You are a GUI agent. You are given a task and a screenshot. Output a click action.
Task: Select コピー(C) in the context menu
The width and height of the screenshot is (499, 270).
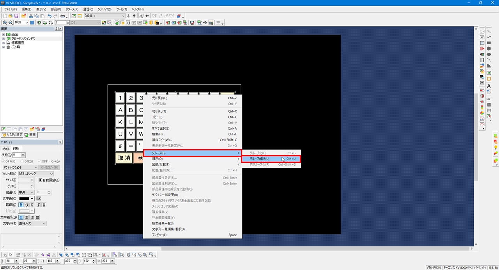pyautogui.click(x=157, y=117)
